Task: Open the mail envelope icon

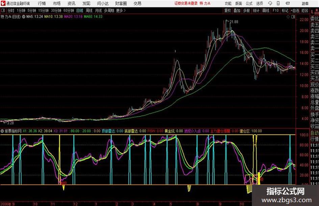Action: point(288,3)
